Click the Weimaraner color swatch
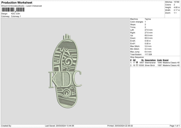This screenshot has width=181, height=128. (137, 62)
